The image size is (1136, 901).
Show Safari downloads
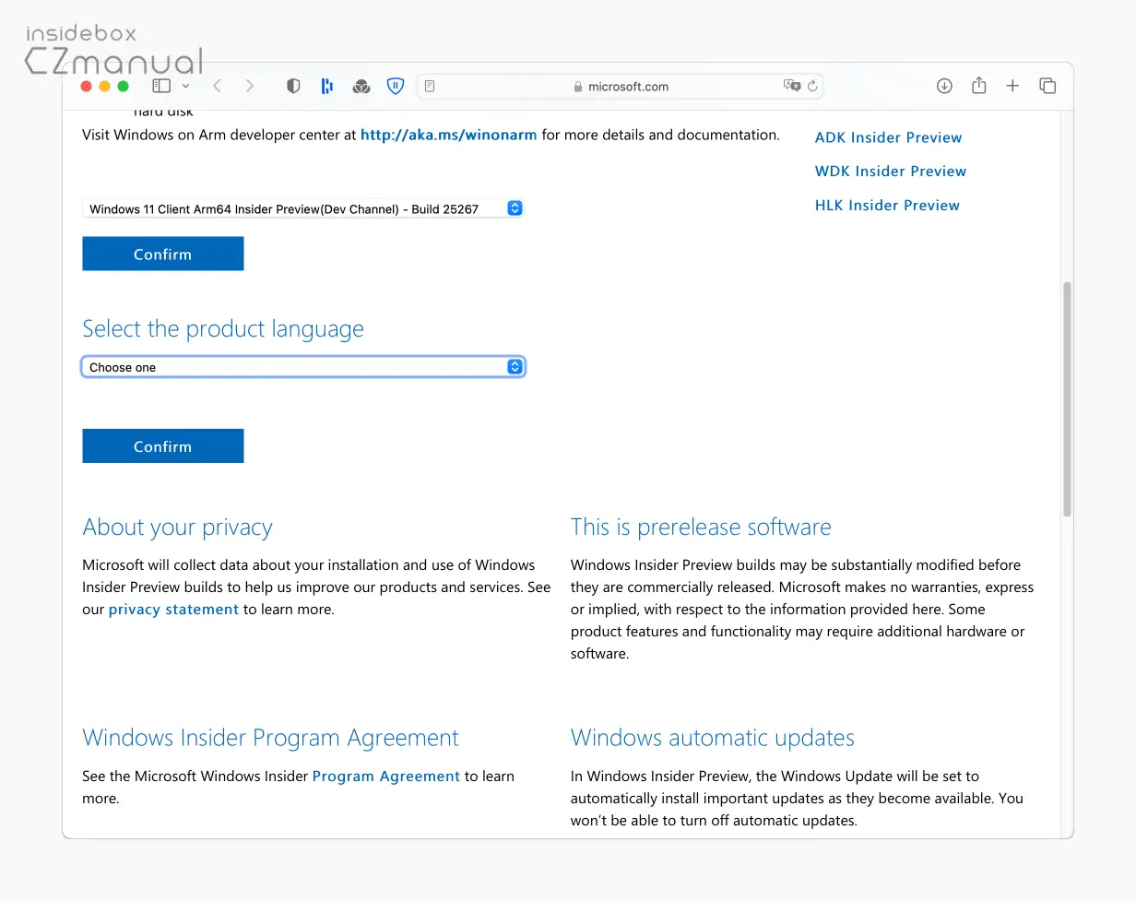click(944, 86)
